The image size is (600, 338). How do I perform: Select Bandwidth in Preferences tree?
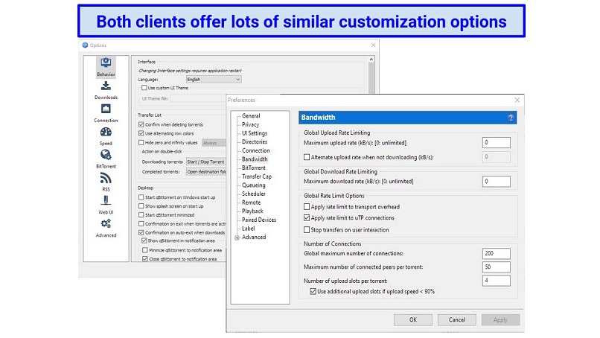click(255, 159)
